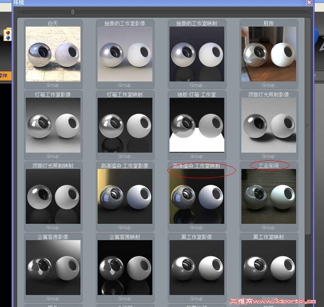Pick the 工业车间 environment thumbnail
The width and height of the screenshot is (324, 307).
pos(269,196)
